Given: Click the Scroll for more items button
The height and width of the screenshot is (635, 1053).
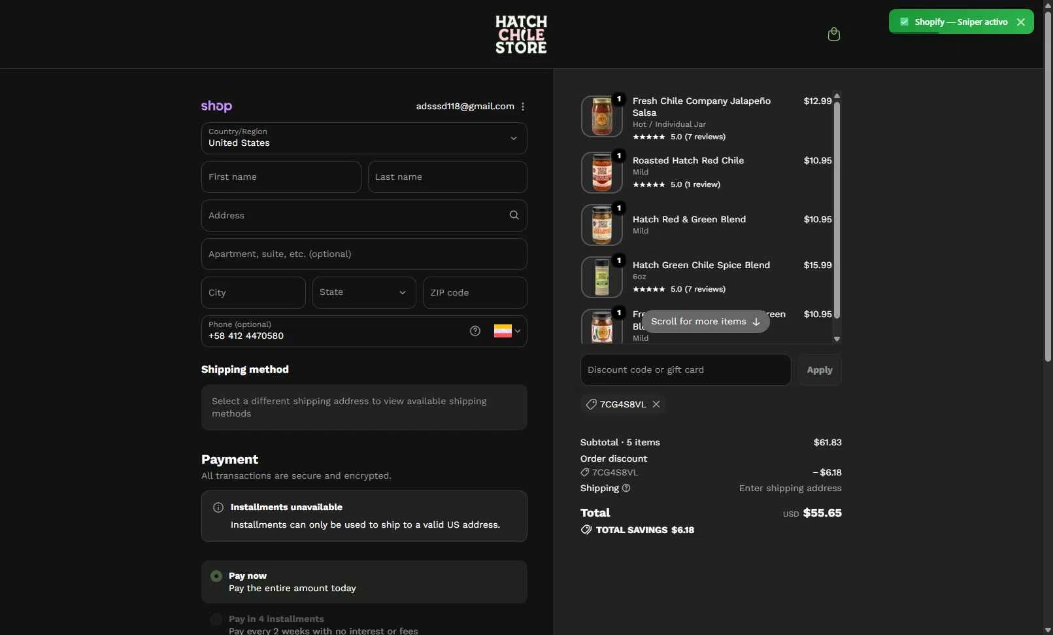Looking at the screenshot, I should click(705, 321).
